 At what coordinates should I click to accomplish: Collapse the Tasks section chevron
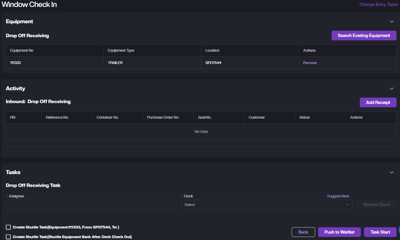(391, 172)
